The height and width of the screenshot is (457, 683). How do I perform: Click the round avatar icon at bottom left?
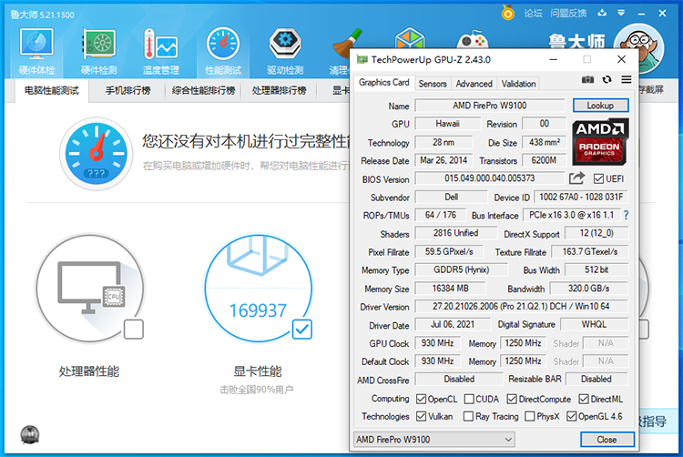(30, 434)
